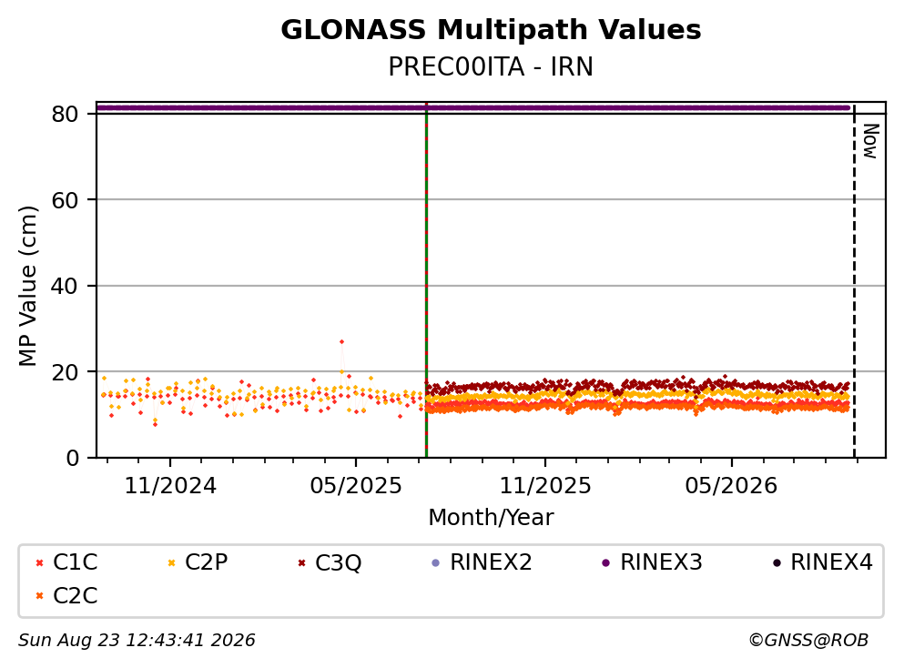Click the GLONASS Multipath Values title

coord(491,30)
